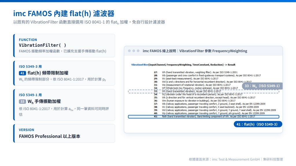Click the VibrationFilter( ) function name in card
The image size is (296, 166).
[42, 45]
